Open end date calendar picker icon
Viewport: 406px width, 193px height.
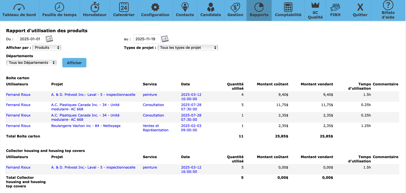(165, 39)
